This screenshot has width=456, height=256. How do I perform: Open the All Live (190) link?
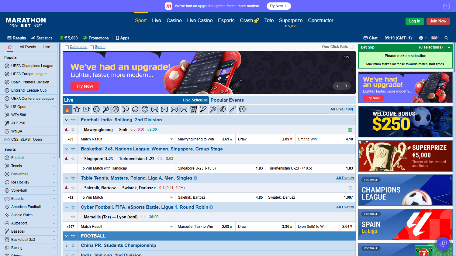click(x=342, y=109)
